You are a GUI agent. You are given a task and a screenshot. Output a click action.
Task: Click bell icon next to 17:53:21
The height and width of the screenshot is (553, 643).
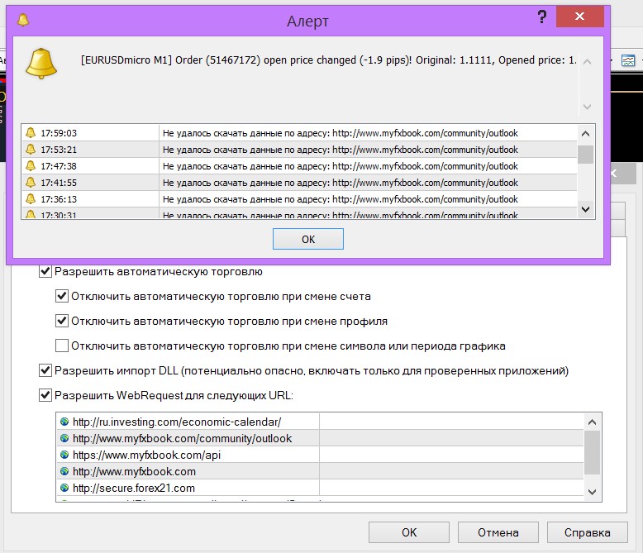coord(31,149)
